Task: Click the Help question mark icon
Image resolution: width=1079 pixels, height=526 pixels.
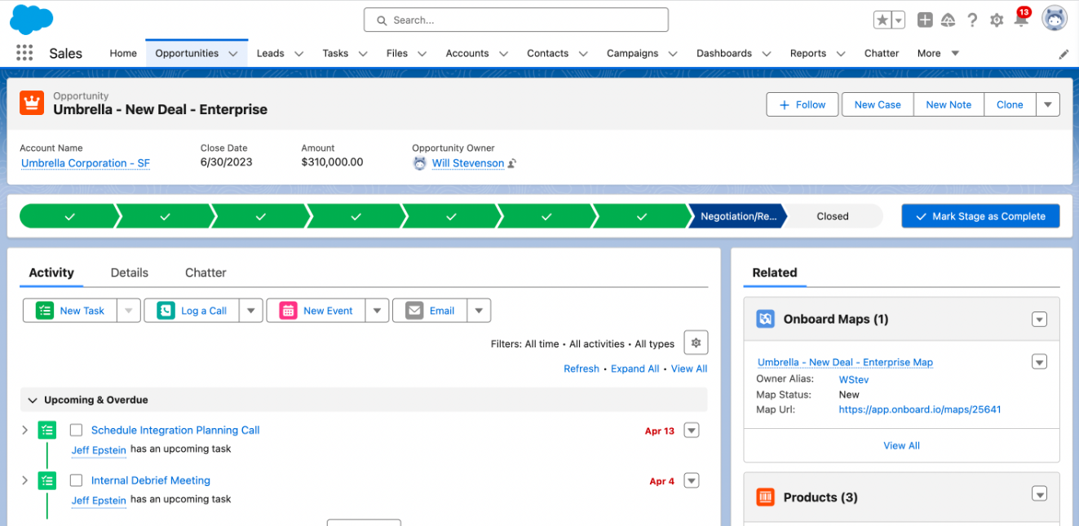Action: tap(972, 20)
